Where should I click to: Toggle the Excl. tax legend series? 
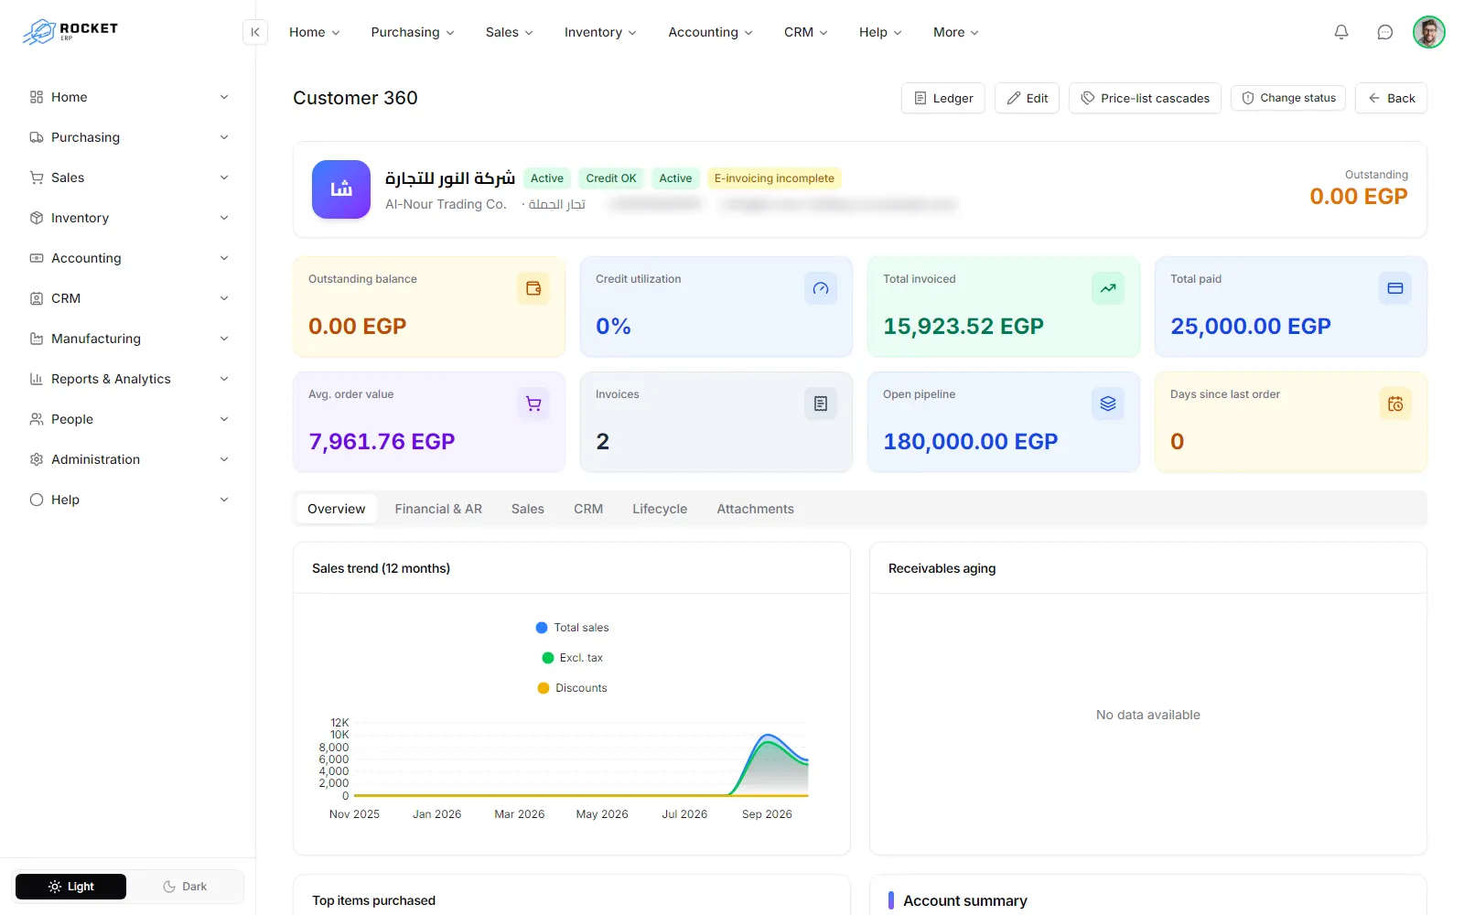(572, 658)
